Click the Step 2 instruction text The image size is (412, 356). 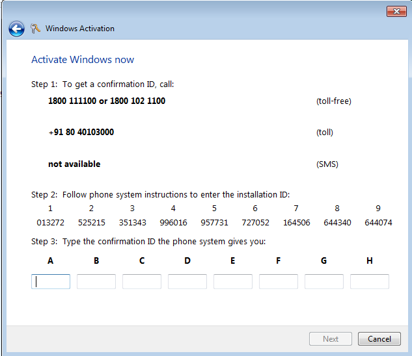(x=160, y=195)
